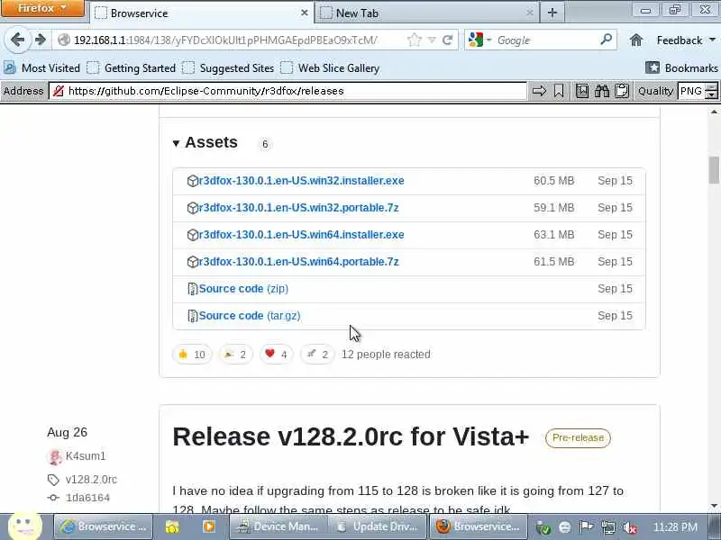Switch to the Browservice tab
721x540 pixels.
(x=201, y=13)
